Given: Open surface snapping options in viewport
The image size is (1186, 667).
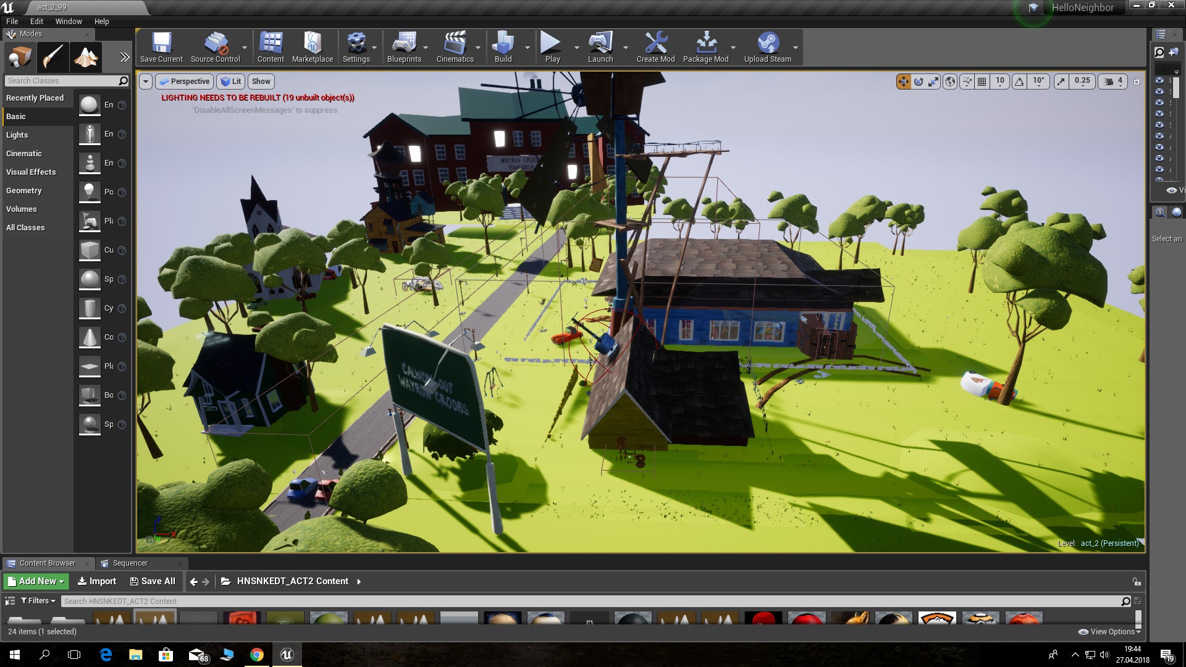Looking at the screenshot, I should [x=967, y=82].
